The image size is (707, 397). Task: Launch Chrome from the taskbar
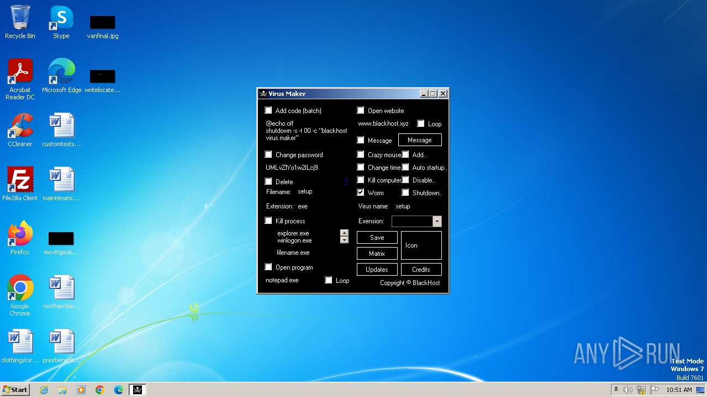100,390
